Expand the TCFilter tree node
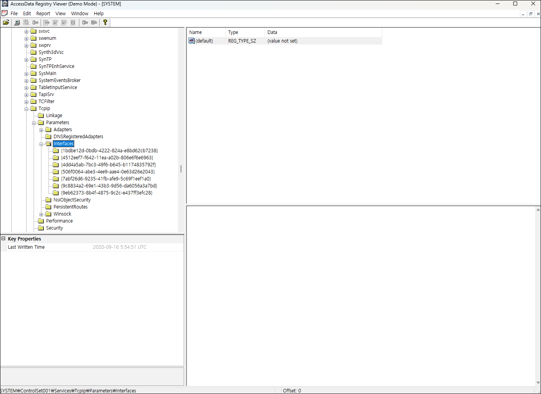The width and height of the screenshot is (541, 394). (26, 102)
